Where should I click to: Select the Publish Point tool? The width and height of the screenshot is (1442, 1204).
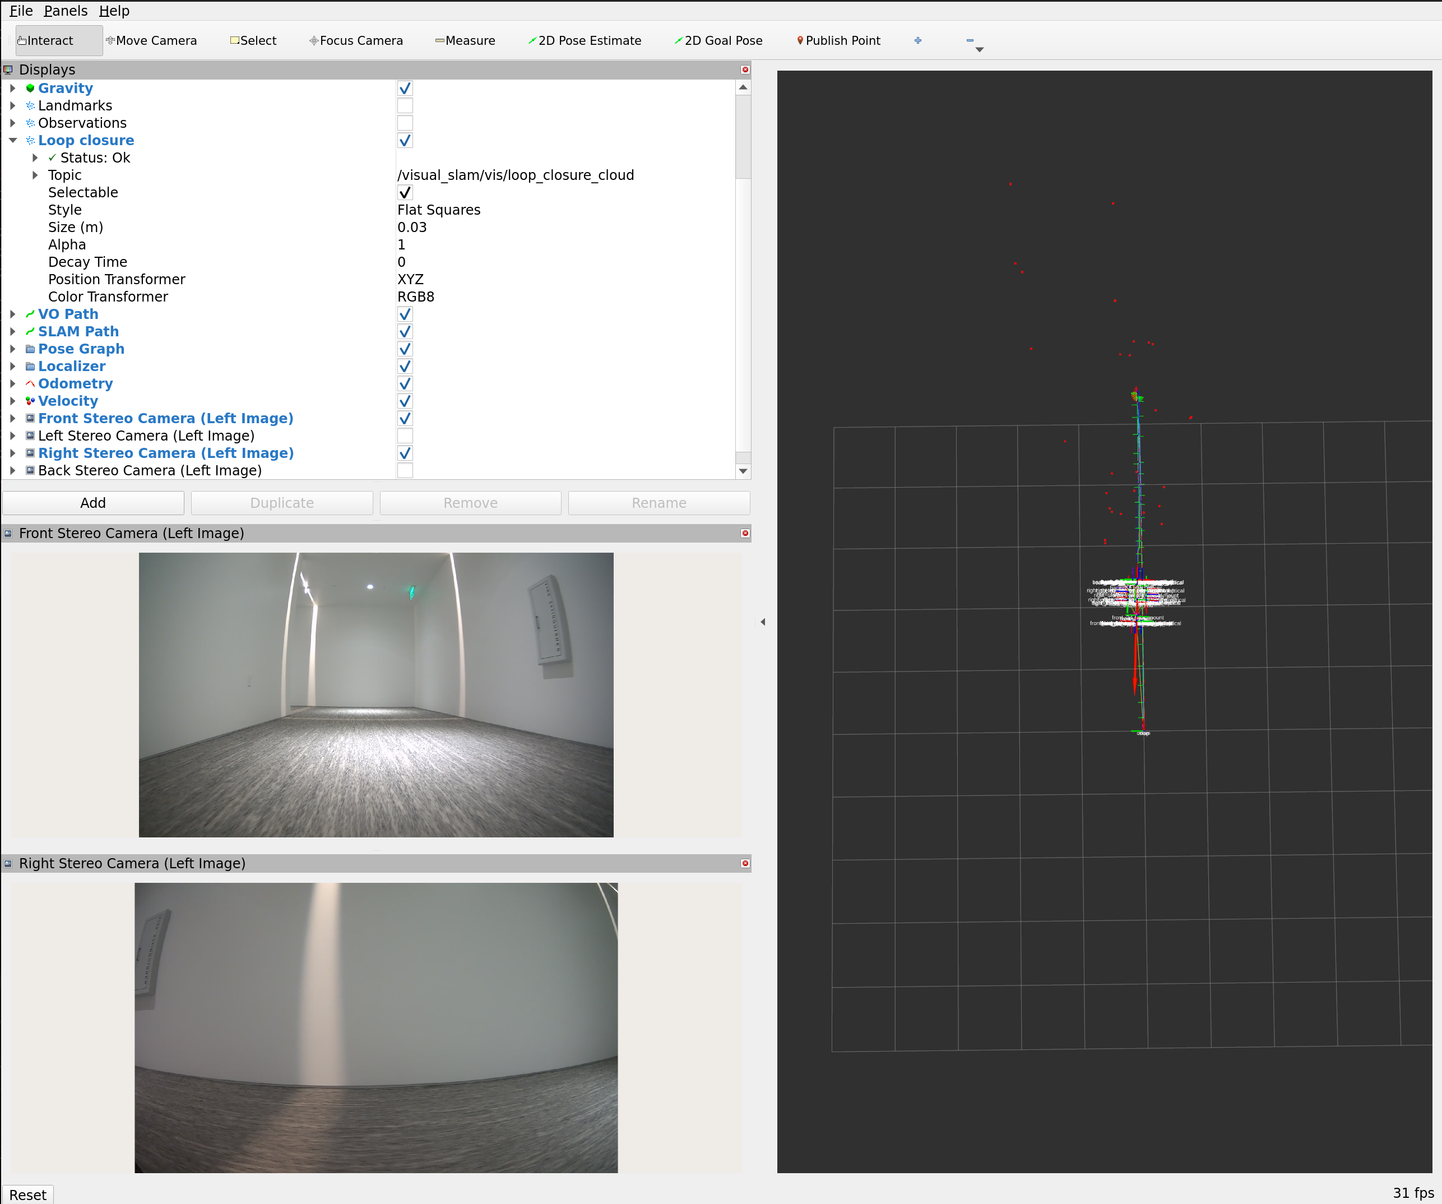coord(838,40)
